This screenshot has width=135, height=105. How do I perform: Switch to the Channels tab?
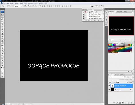(x=117, y=75)
